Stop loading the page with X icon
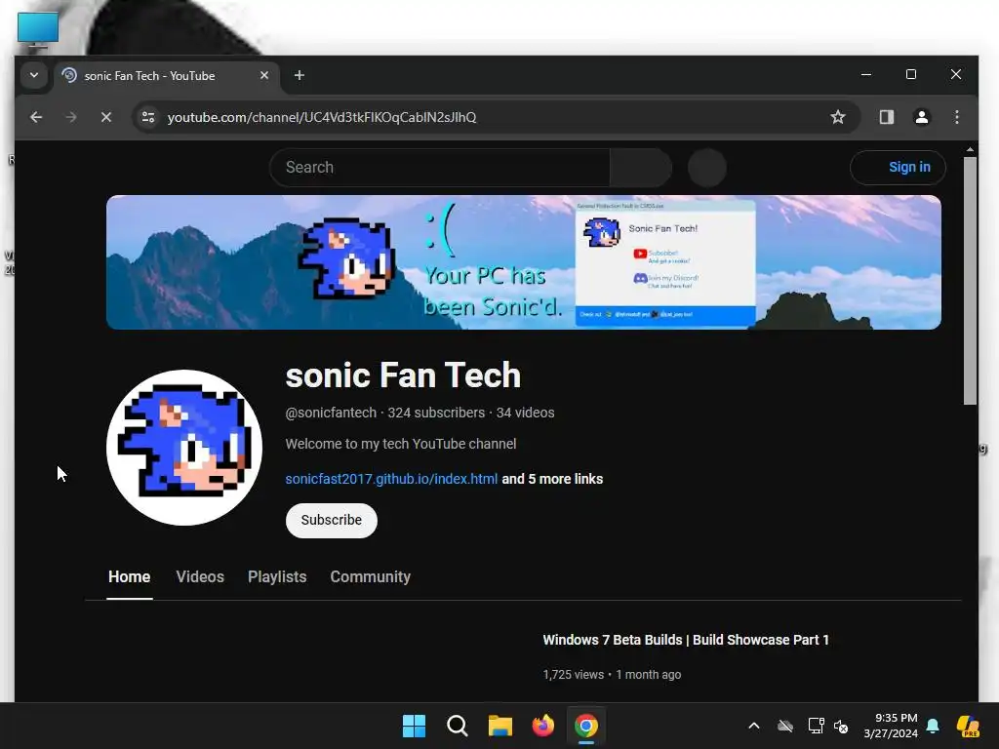 106,117
